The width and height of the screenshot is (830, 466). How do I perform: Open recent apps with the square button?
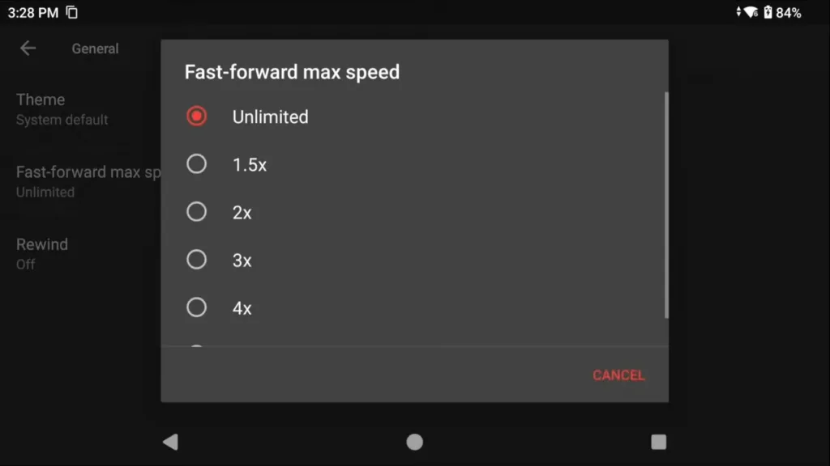(658, 442)
